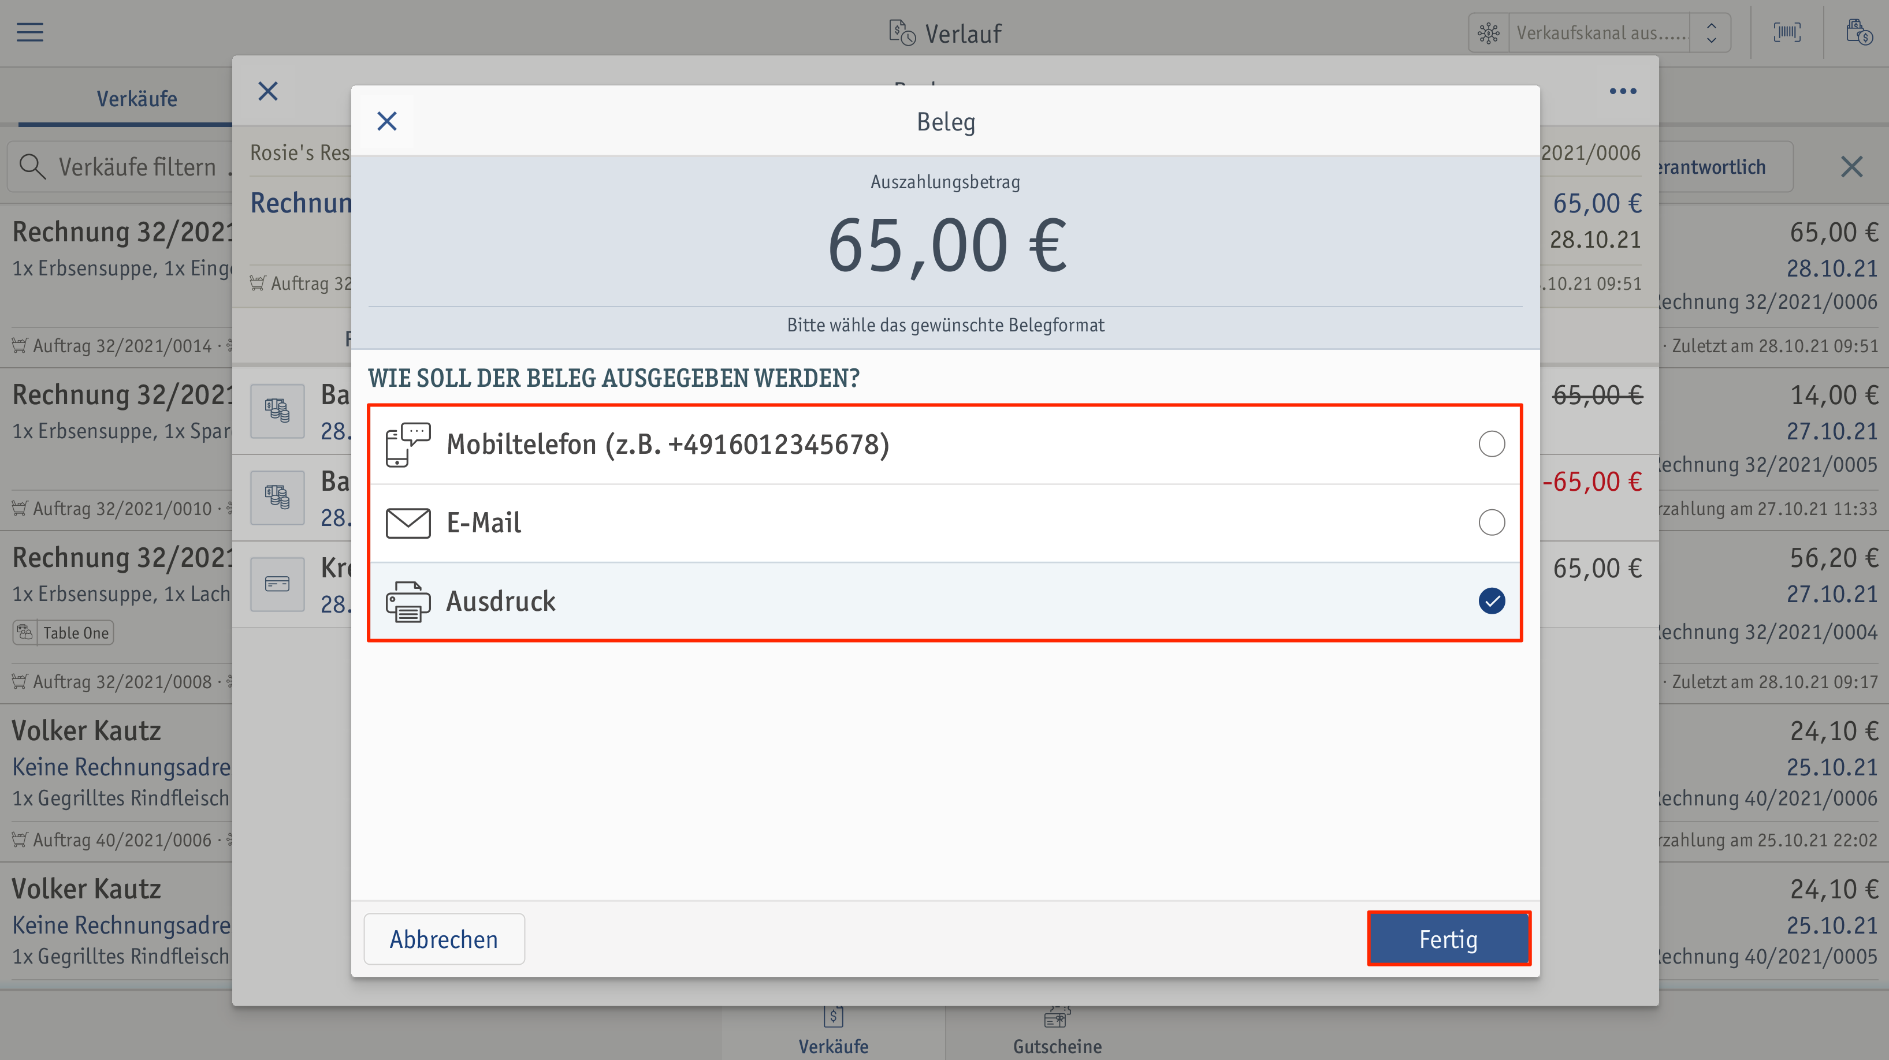Open the Verkaufskanal auswählen combo box

(1600, 33)
